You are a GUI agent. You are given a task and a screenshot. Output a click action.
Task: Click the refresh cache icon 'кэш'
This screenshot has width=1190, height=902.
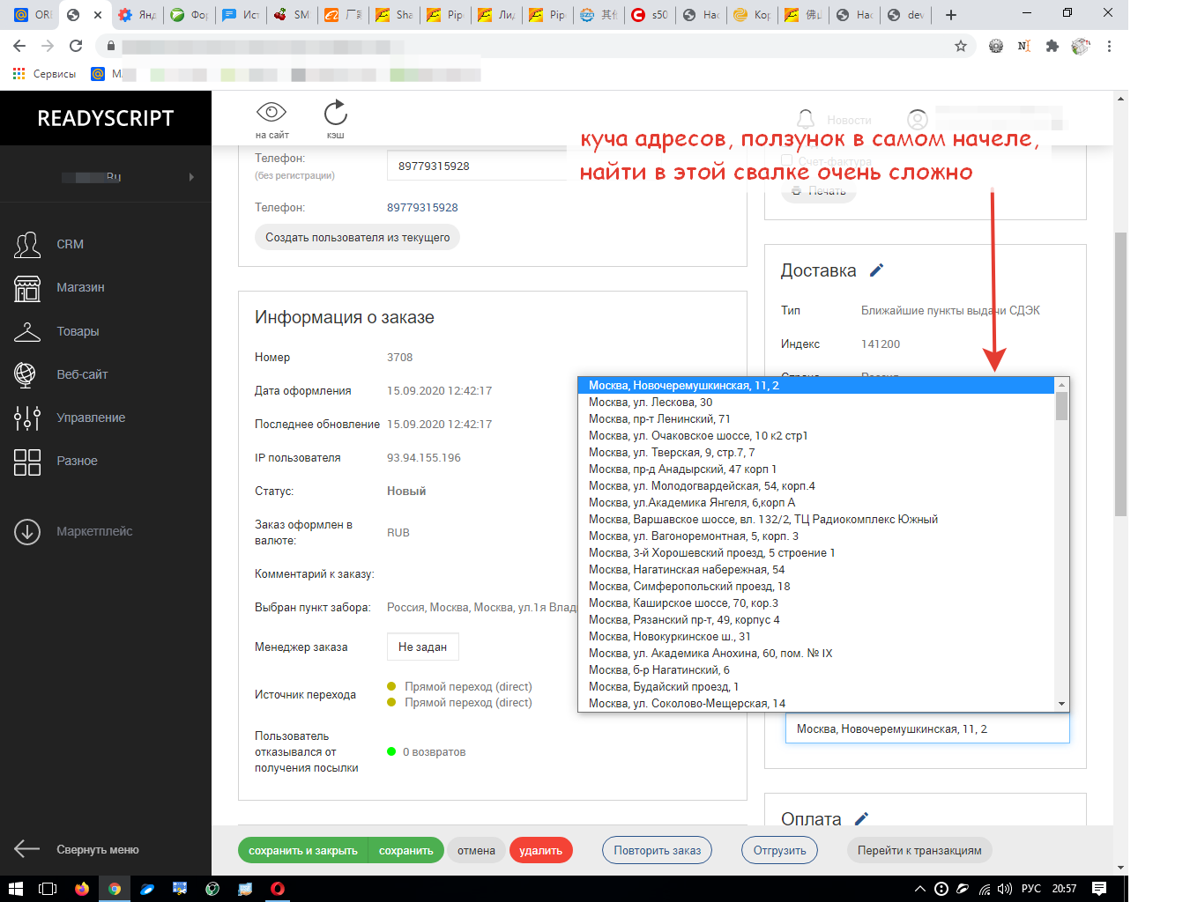coord(336,113)
